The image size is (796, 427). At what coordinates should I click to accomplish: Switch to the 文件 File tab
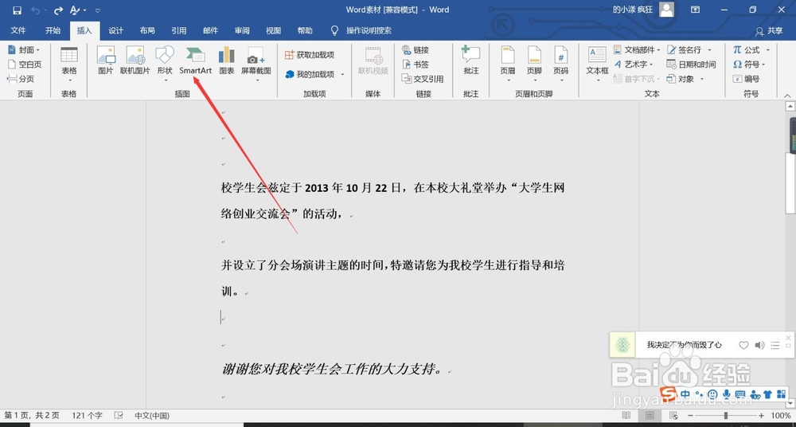pyautogui.click(x=18, y=30)
